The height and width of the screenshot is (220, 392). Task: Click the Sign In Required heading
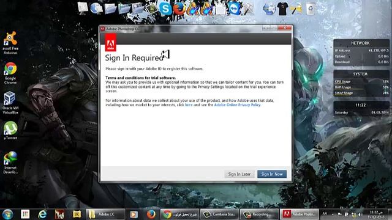coord(134,58)
